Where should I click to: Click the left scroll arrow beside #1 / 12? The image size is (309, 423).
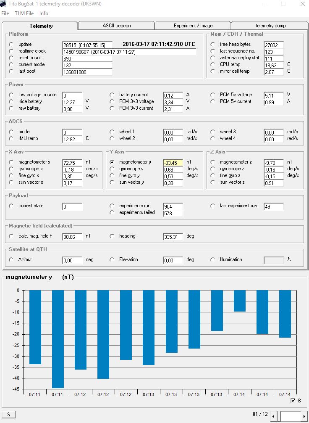[x=273, y=416]
